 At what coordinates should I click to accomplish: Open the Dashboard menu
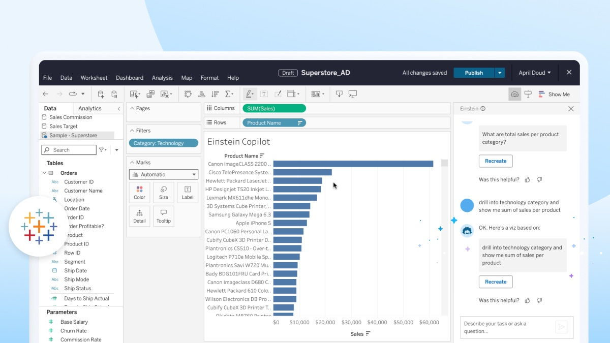click(130, 78)
